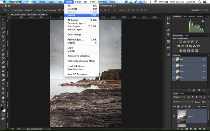210x131 pixels.
Task: Select the Zoom tool in toolbox
Action: 3,102
